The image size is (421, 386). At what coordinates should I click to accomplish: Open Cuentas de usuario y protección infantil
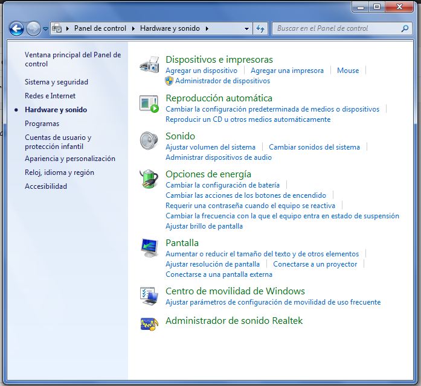click(58, 142)
